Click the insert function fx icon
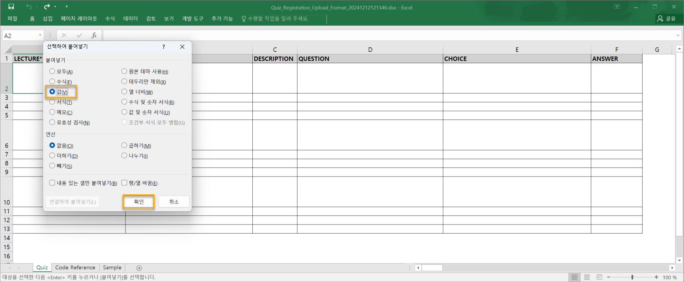684x282 pixels. (94, 36)
